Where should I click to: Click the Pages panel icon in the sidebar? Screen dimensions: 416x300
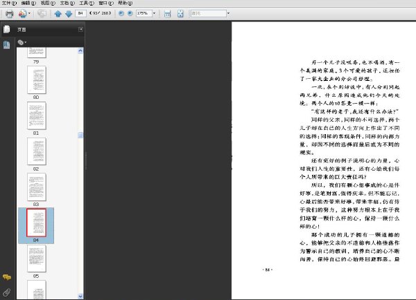7,29
